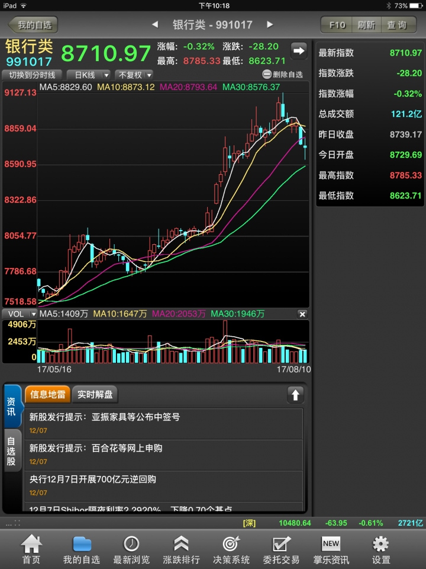Tap the white arrow beside high/low prices
The height and width of the screenshot is (569, 426).
coord(299,50)
